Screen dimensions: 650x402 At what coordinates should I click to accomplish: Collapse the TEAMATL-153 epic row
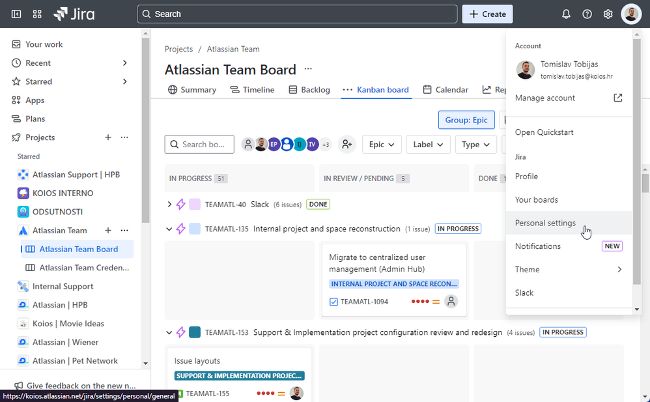[x=169, y=332]
